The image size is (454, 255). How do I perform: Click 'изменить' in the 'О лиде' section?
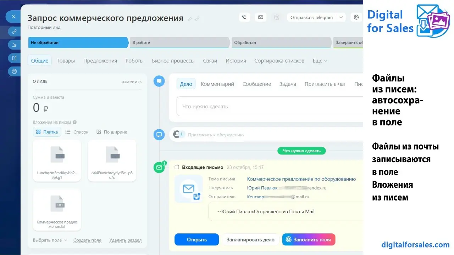pyautogui.click(x=131, y=81)
